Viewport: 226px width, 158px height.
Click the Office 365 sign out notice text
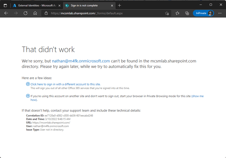pos(80,88)
